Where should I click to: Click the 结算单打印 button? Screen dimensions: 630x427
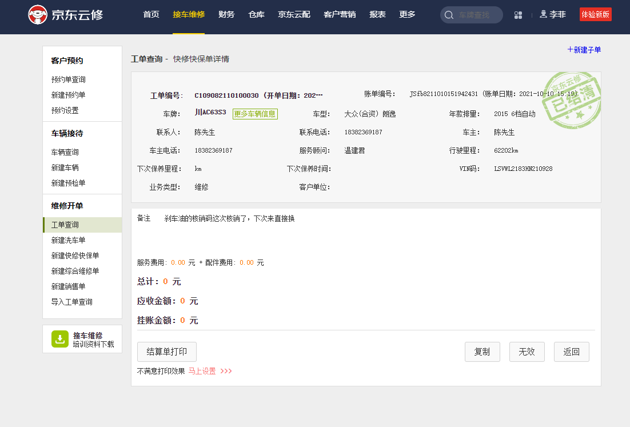pos(167,352)
